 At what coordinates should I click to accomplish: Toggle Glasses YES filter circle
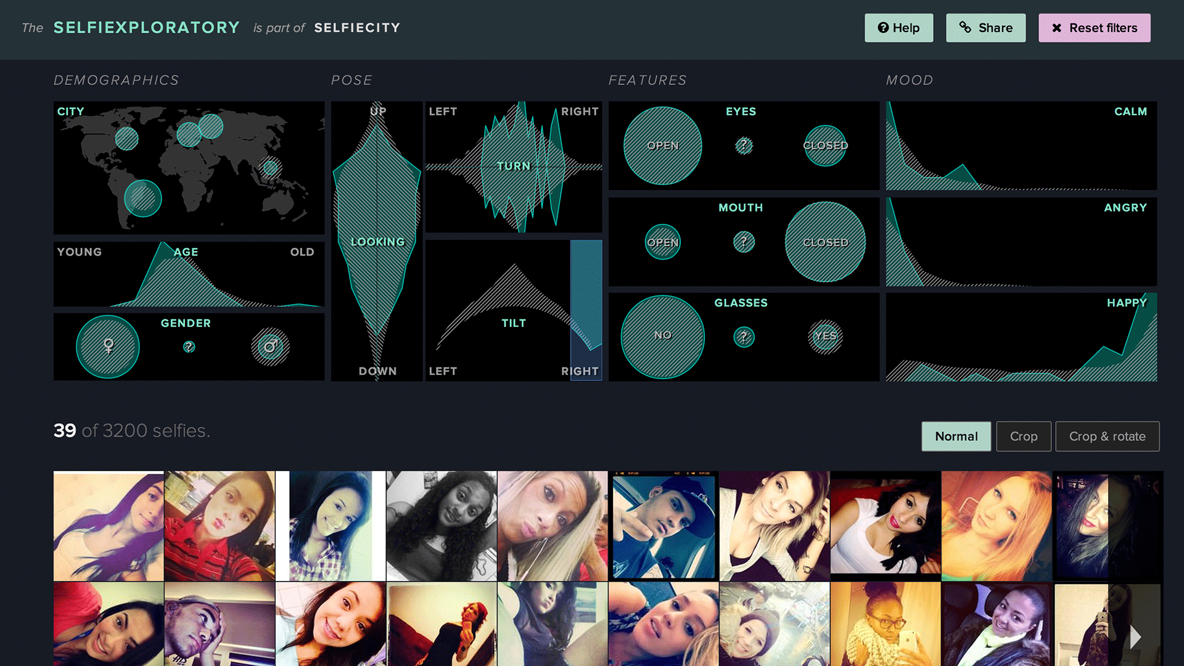click(x=825, y=336)
